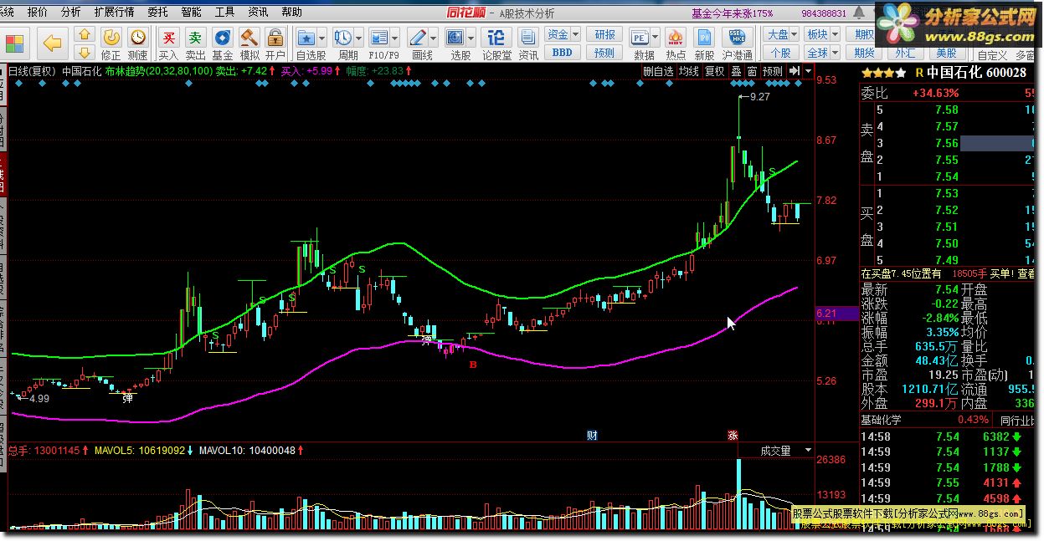Toggle 删自选 remove from watchlist
The height and width of the screenshot is (541, 1044).
[658, 72]
